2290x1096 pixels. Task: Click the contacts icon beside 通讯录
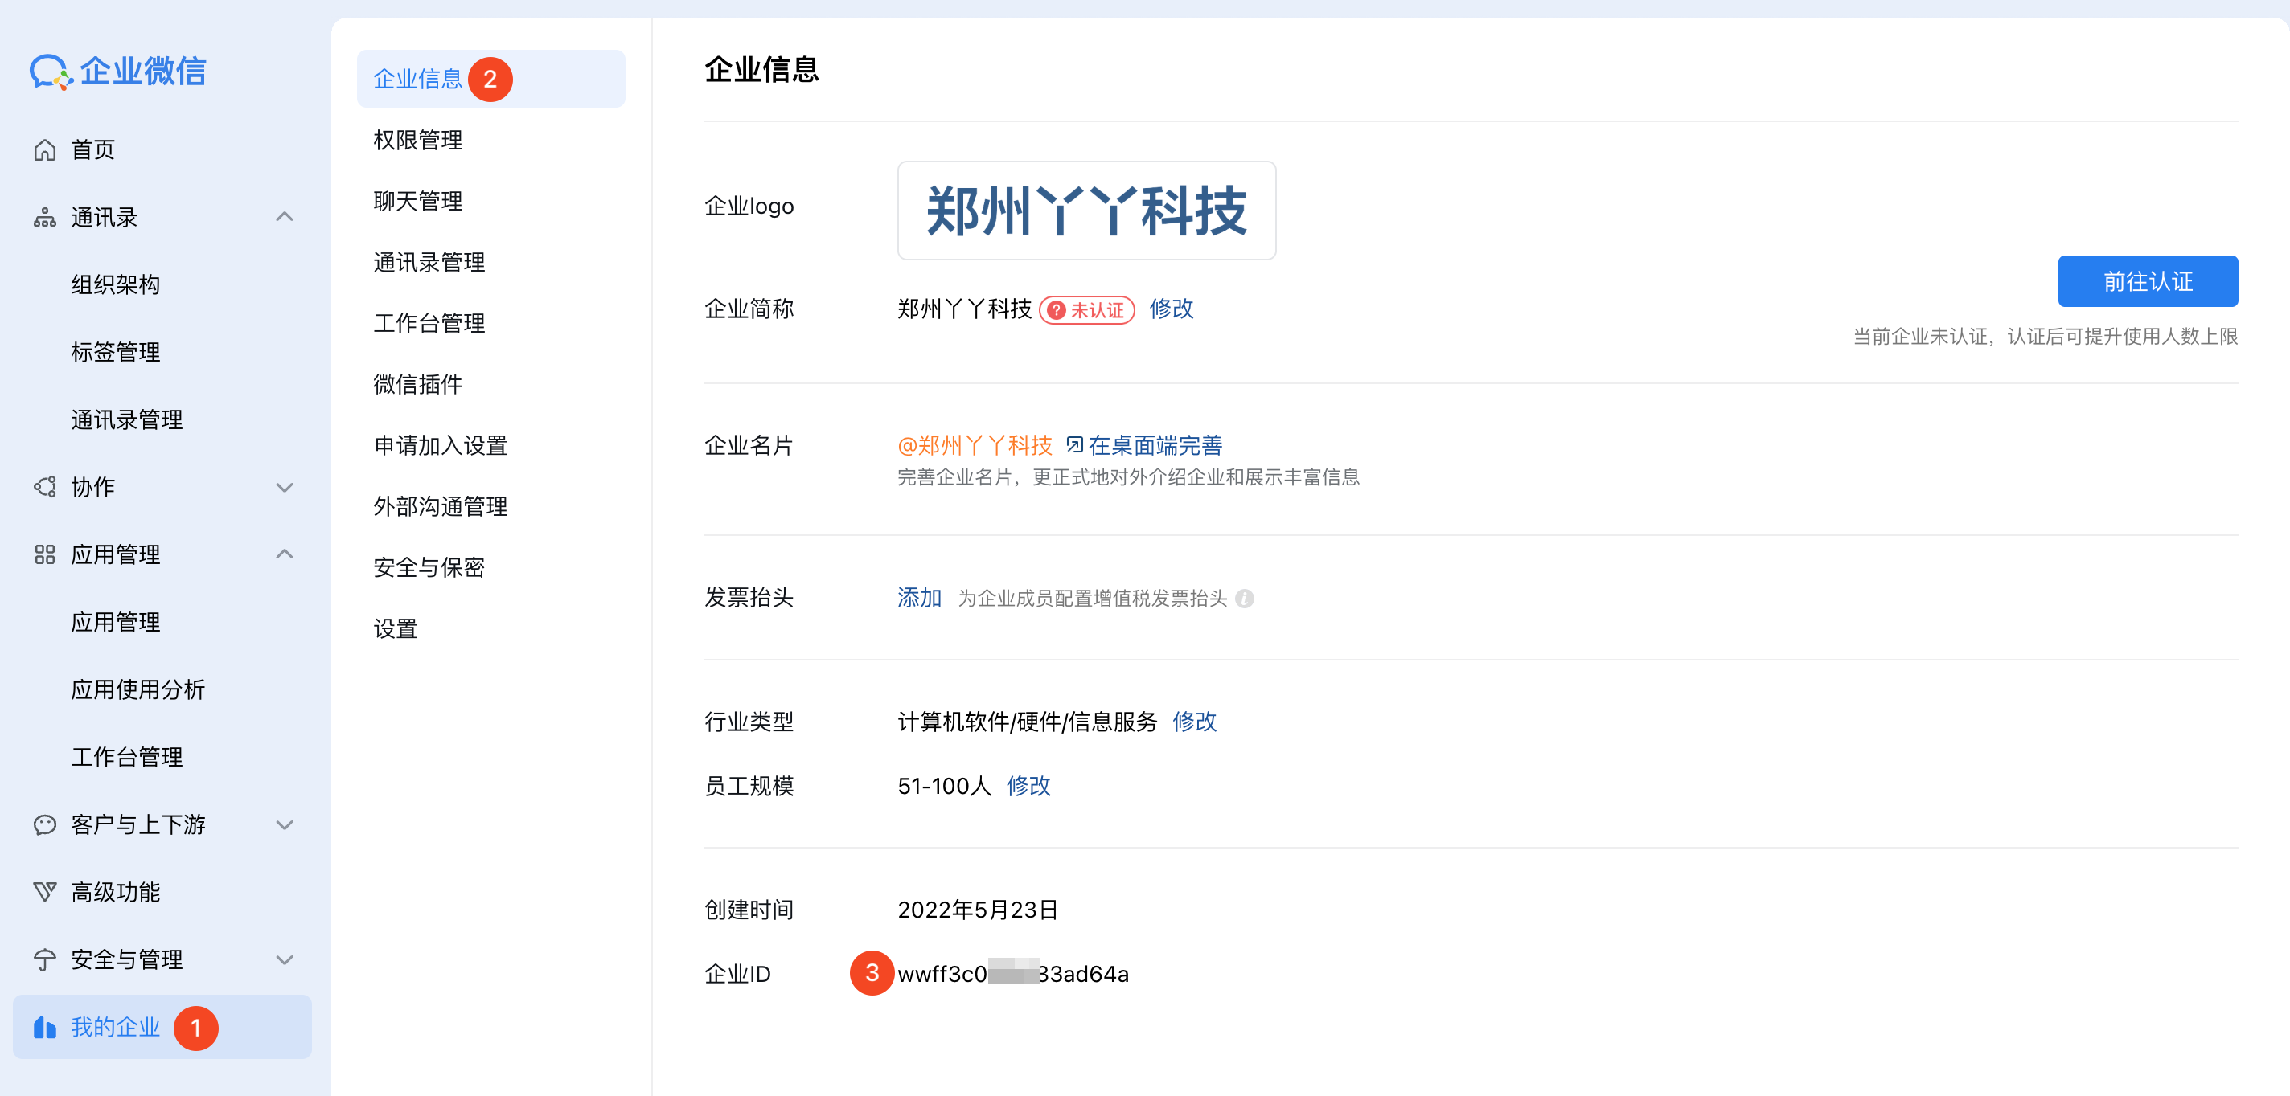tap(44, 218)
